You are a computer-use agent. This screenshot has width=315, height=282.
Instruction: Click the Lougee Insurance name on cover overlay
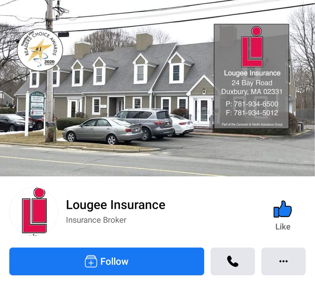(x=252, y=73)
